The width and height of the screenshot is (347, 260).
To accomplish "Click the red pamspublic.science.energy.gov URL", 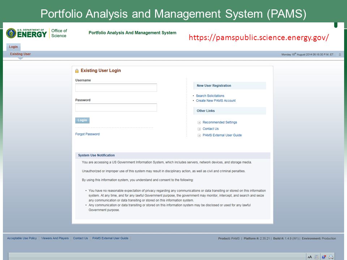I will (x=259, y=37).
